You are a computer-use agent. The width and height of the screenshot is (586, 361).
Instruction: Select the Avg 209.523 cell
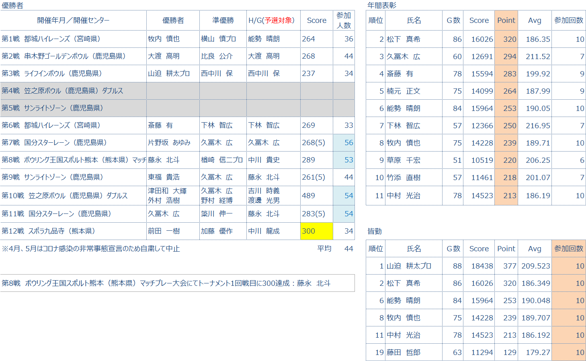click(535, 266)
